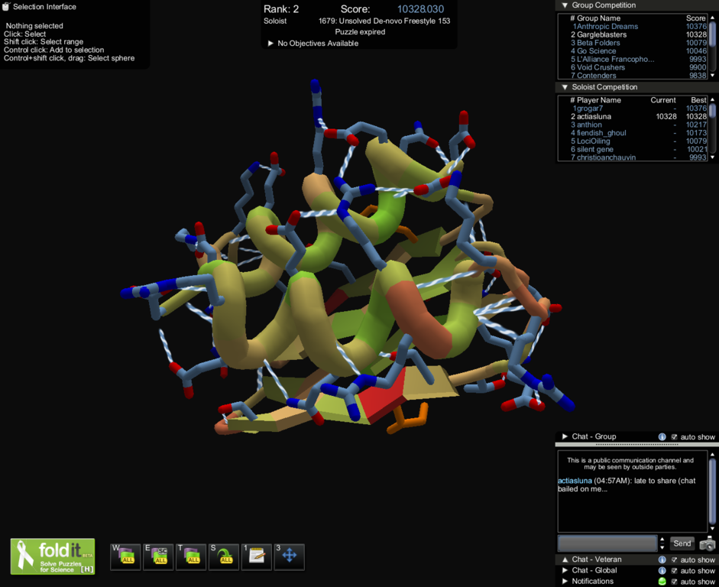Select the blue move arrows tool

point(290,556)
